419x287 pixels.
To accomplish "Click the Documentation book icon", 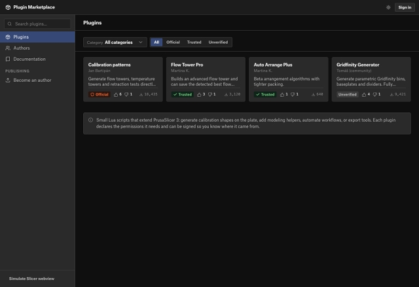I will pos(8,59).
